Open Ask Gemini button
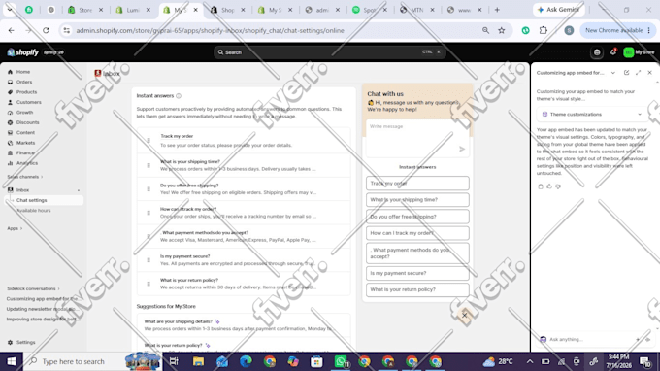 [x=558, y=10]
